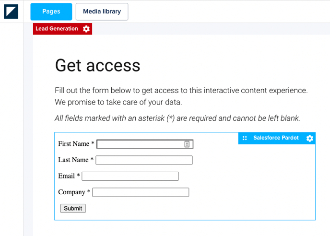Image resolution: width=330 pixels, height=236 pixels.
Task: Click the First Name label
Action: point(74,144)
